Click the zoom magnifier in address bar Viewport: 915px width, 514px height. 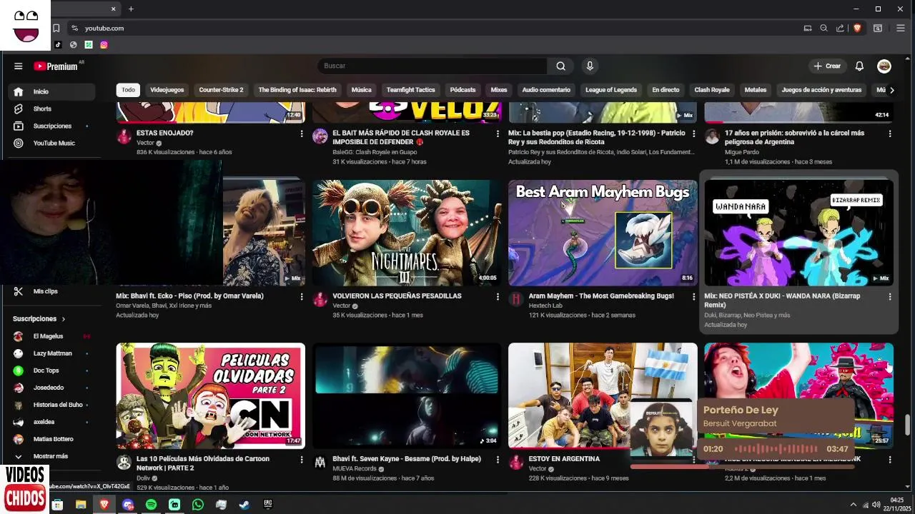pyautogui.click(x=823, y=29)
